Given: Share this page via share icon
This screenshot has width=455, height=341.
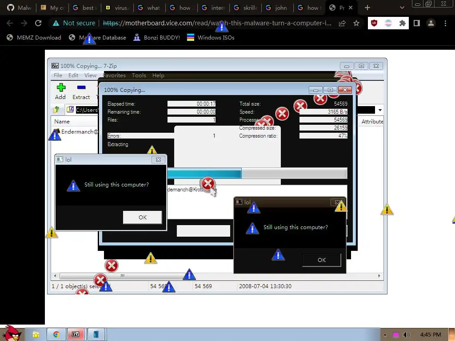Looking at the screenshot, I should pyautogui.click(x=342, y=23).
